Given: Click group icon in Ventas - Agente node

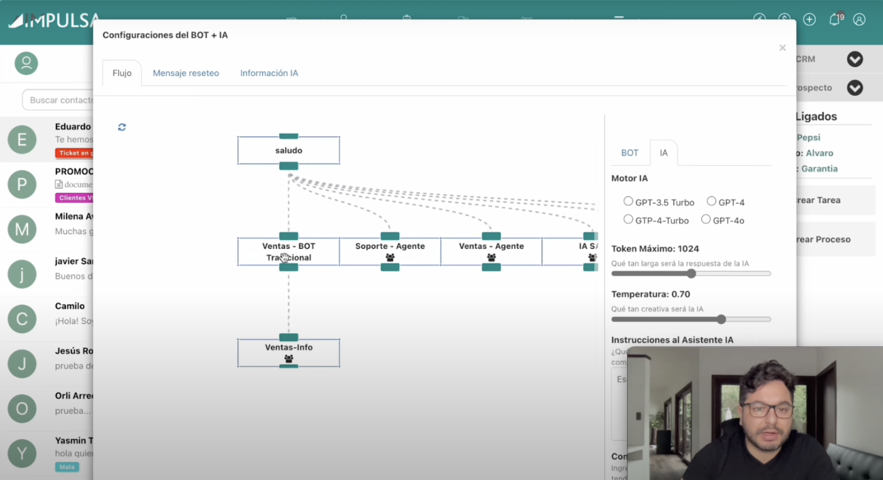Looking at the screenshot, I should click(491, 257).
